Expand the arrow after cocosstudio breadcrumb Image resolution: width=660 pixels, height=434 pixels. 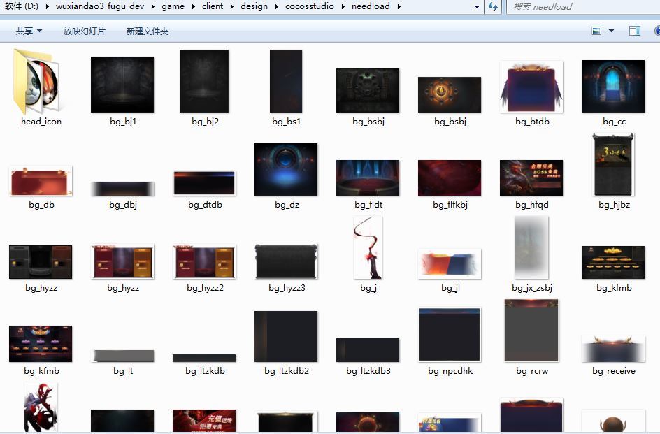(343, 6)
